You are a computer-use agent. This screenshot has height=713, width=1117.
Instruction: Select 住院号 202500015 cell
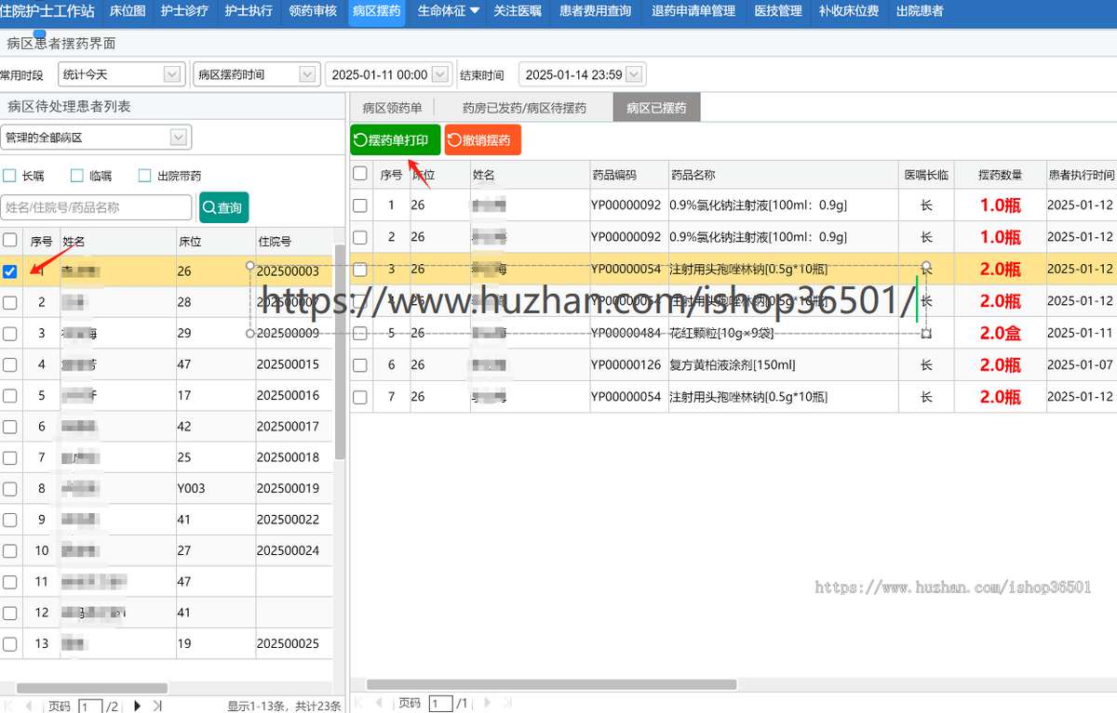pyautogui.click(x=292, y=364)
